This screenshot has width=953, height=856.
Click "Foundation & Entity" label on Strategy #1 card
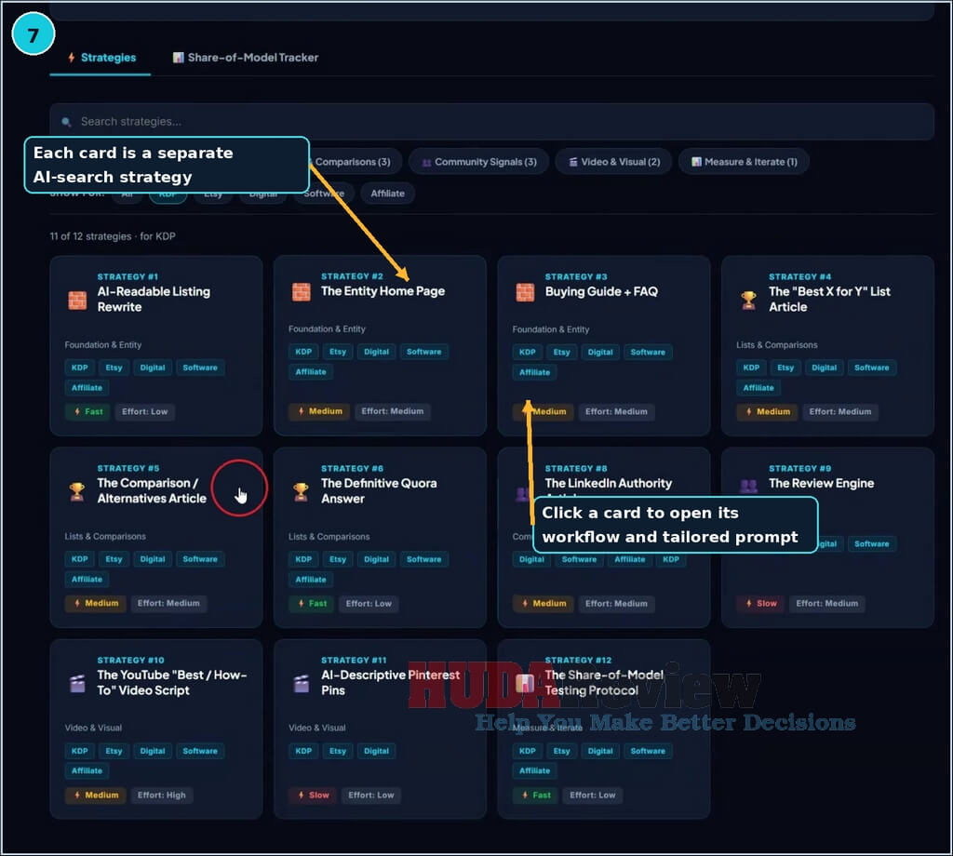(102, 345)
